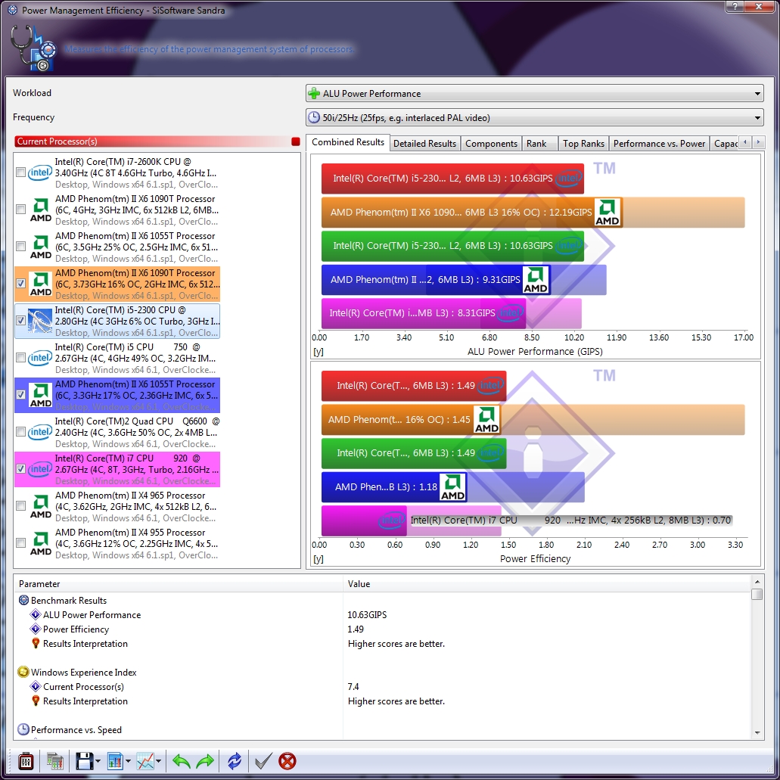Click the ALU Power Performance diamond icon
The image size is (780, 780).
[x=36, y=614]
